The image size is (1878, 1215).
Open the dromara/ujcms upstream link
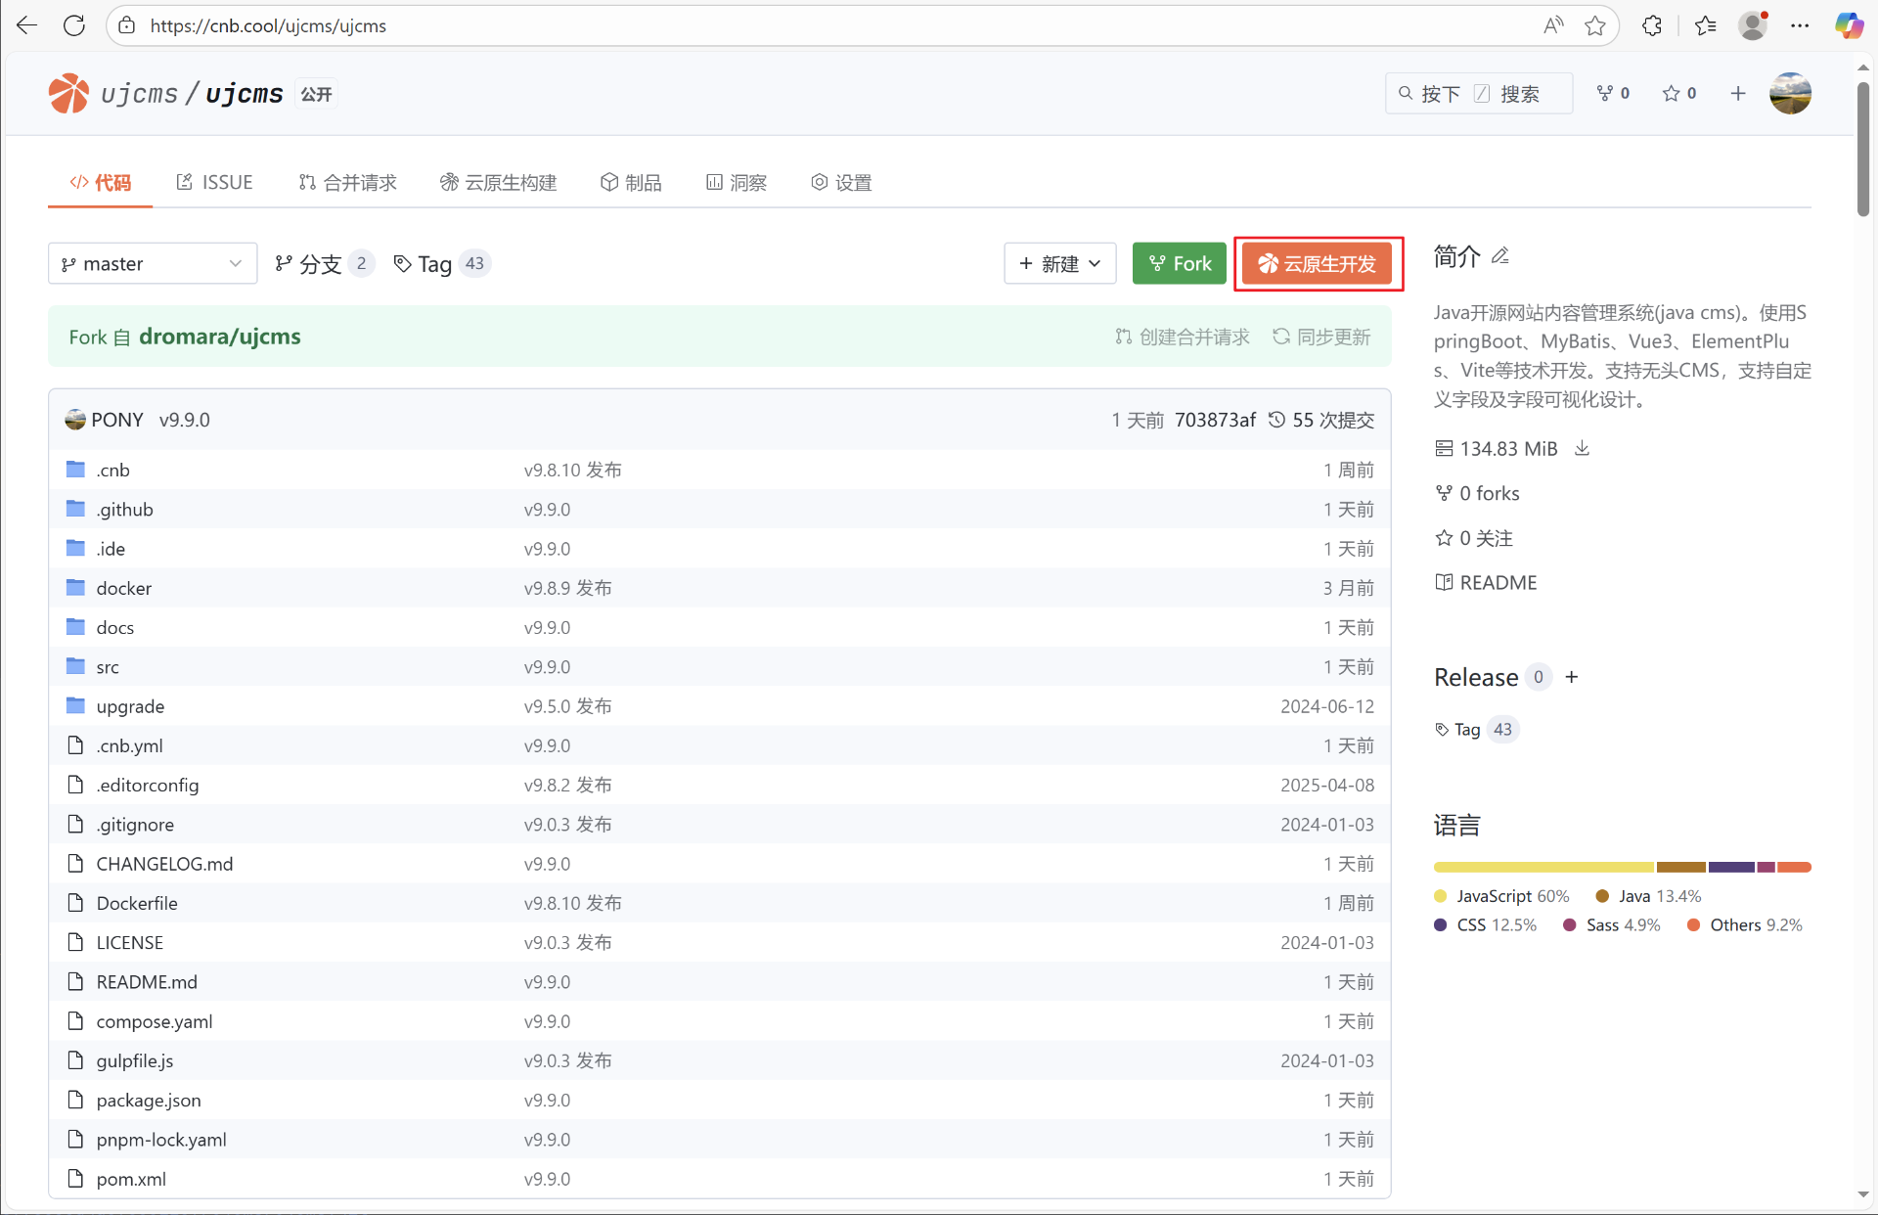click(220, 337)
